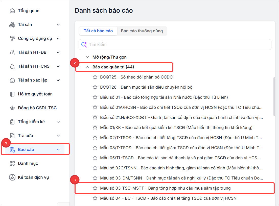Open Mẫu 01/KK Báo cáo kết quả kiểm kê TSCĐ

tap(176, 127)
